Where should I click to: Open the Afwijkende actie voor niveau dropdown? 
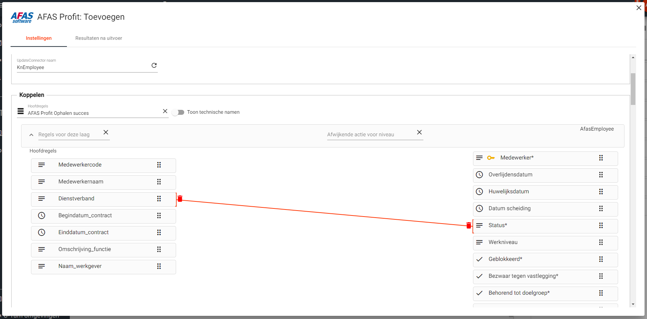(370, 135)
